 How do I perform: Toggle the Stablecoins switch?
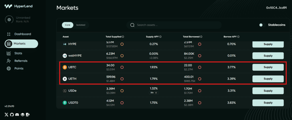tap(262, 25)
